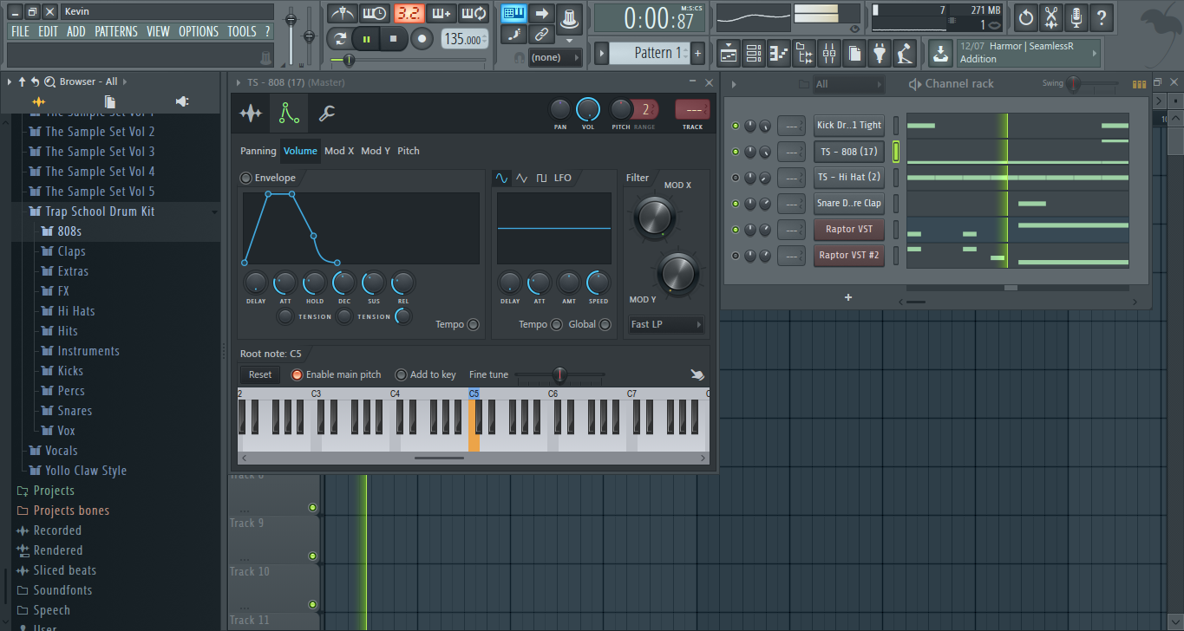This screenshot has width=1184, height=631.
Task: Toggle the Add to key option
Action: pyautogui.click(x=401, y=374)
